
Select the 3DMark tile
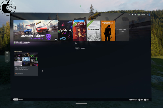click(94, 31)
